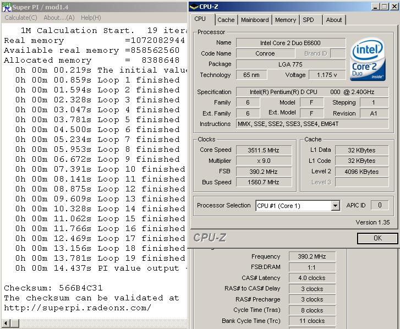Click the disabled Brand ID field
Screen dimensions: 400x329
pos(338,53)
